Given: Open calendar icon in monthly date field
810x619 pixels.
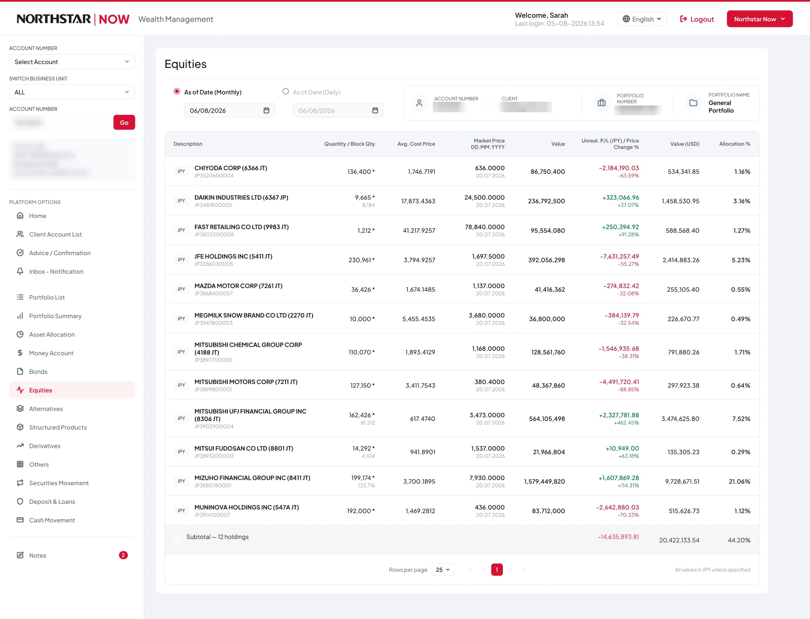Looking at the screenshot, I should click(266, 111).
